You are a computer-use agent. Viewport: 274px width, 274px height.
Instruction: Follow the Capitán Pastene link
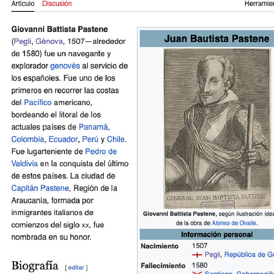40,188
